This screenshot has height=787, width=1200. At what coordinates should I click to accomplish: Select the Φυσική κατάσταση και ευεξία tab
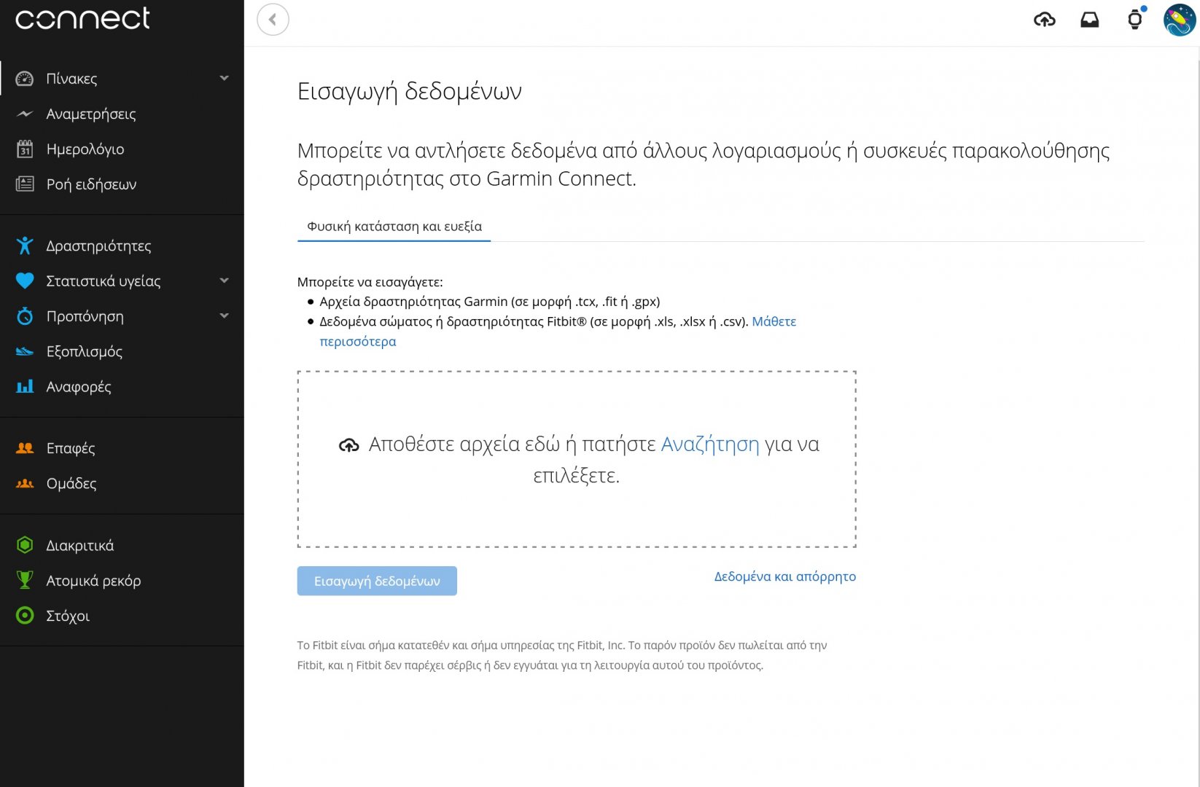point(394,227)
